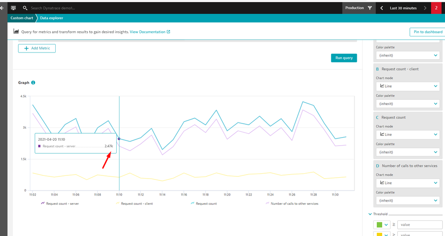The width and height of the screenshot is (445, 236).
Task: Toggle Number of calls to other services legend
Action: click(x=292, y=203)
